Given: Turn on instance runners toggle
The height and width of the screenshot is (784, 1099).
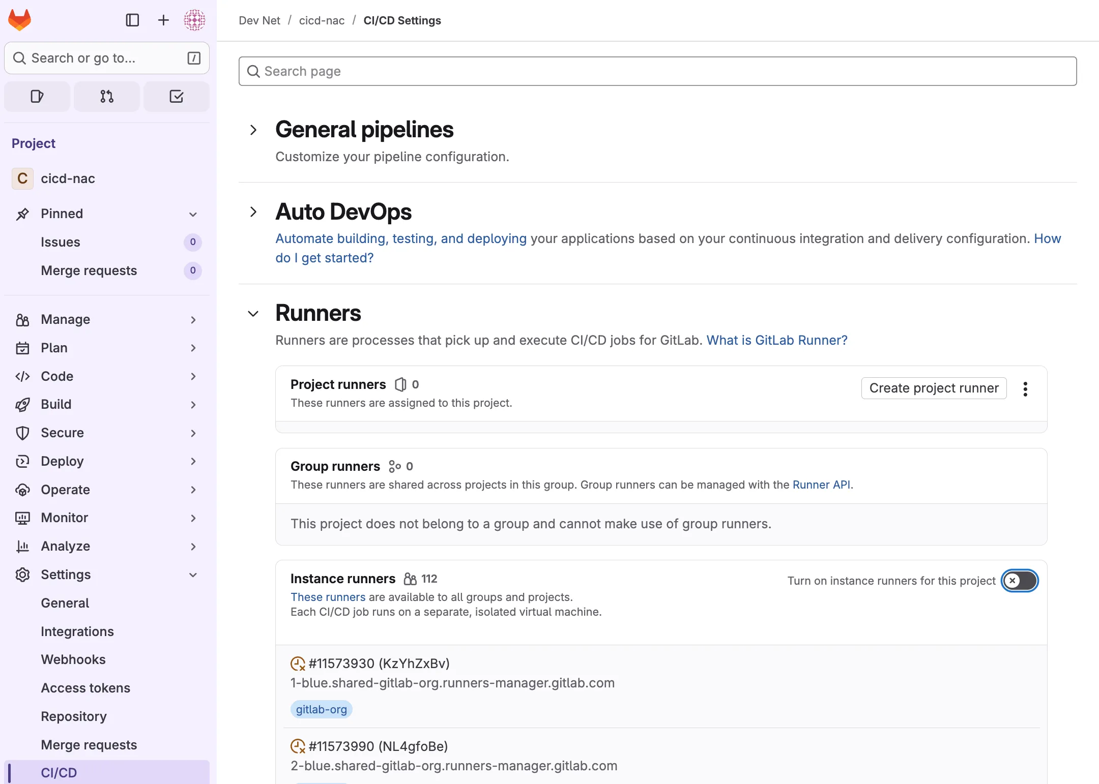Looking at the screenshot, I should click(x=1020, y=581).
